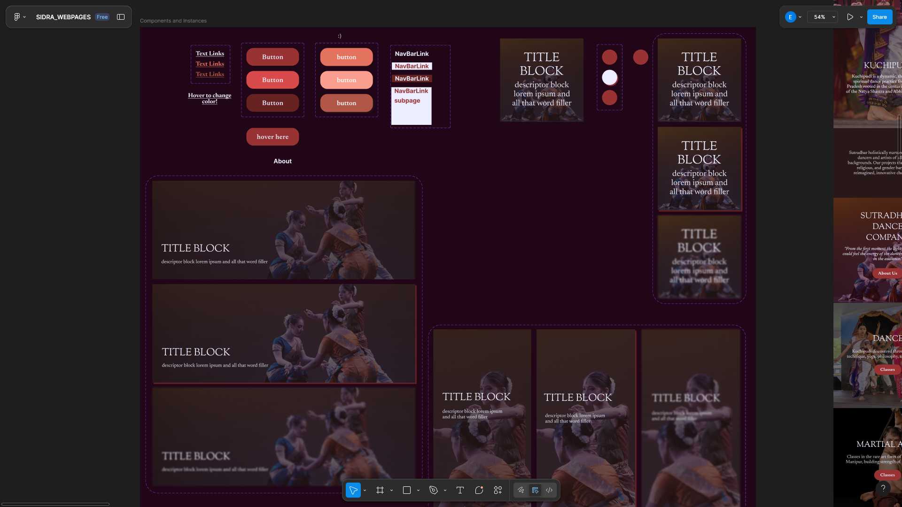This screenshot has height=507, width=902.
Task: Click the SIDRA_WEBPAGES file name
Action: 63,17
